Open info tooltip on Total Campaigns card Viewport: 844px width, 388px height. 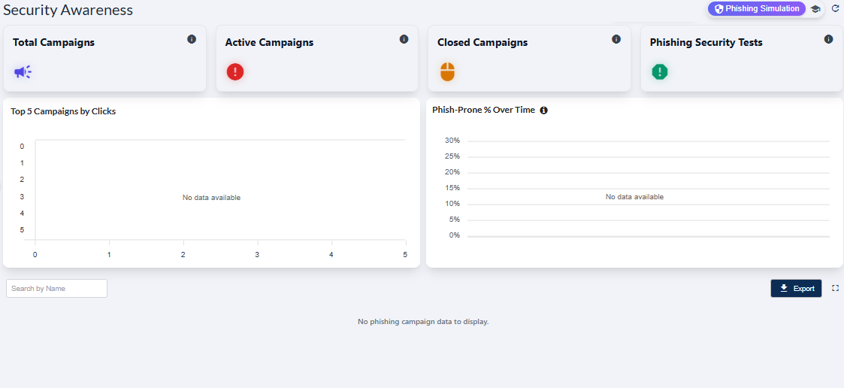coord(192,39)
